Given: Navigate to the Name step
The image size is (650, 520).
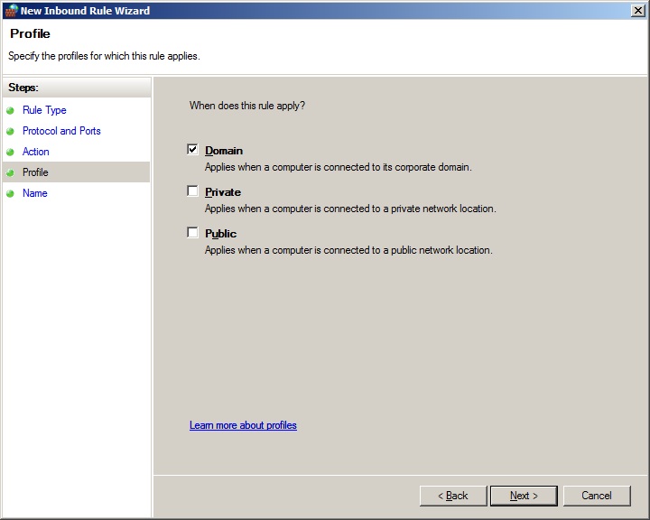Looking at the screenshot, I should [35, 193].
